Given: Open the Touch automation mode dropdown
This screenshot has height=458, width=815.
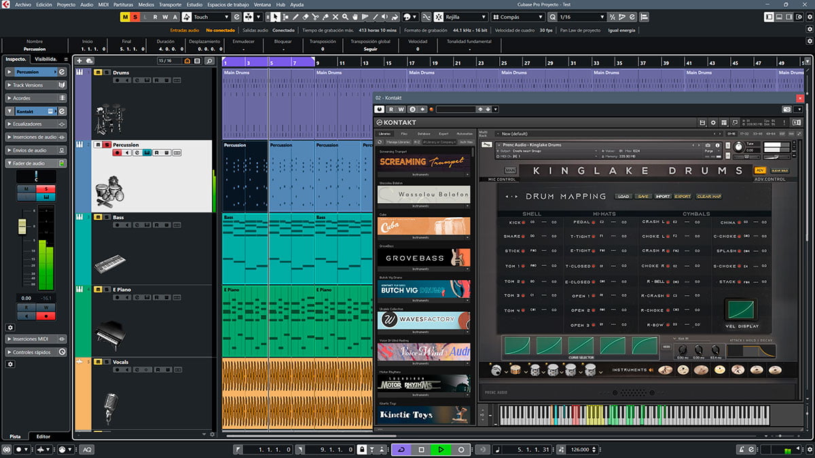Looking at the screenshot, I should click(211, 16).
